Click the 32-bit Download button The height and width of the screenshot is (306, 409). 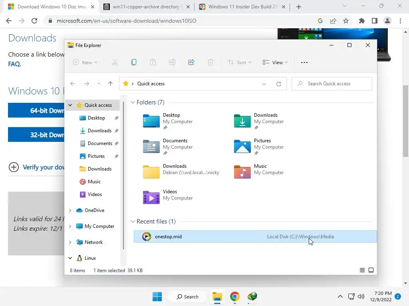coord(36,135)
